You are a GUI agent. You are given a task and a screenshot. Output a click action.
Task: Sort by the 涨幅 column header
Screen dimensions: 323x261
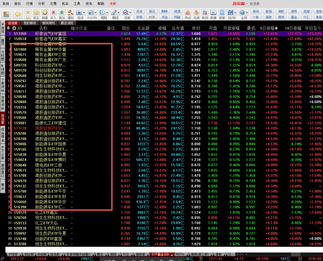pyautogui.click(x=162, y=28)
